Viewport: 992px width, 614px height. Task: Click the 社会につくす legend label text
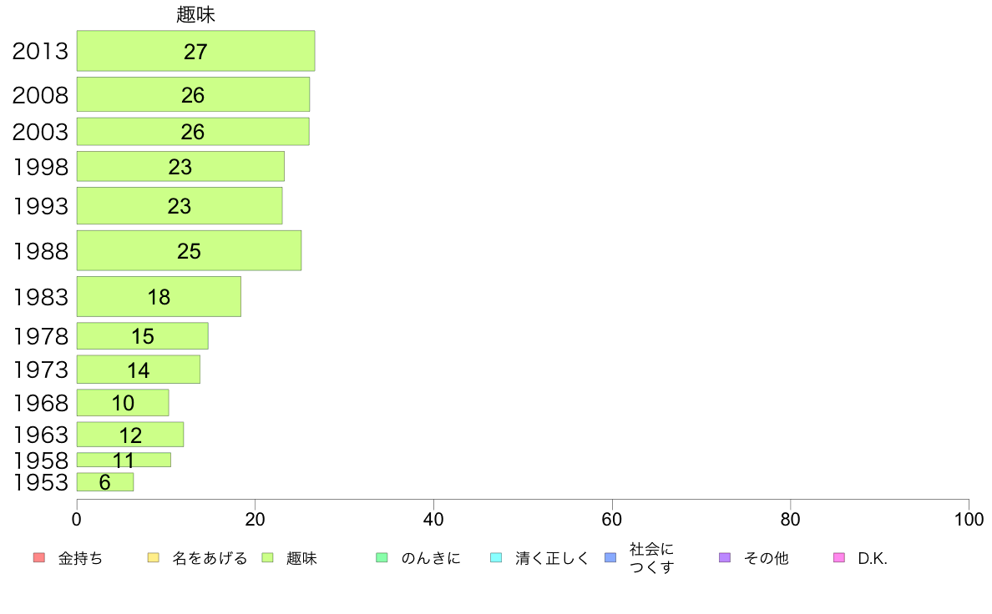click(651, 558)
